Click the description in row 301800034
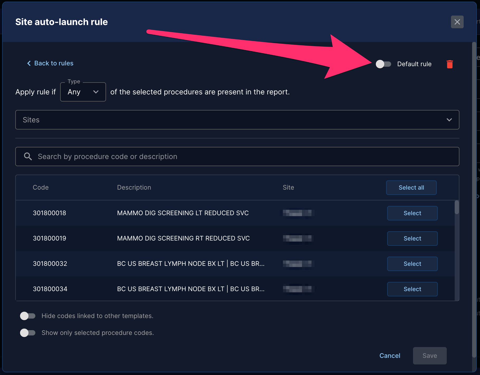 pyautogui.click(x=191, y=289)
